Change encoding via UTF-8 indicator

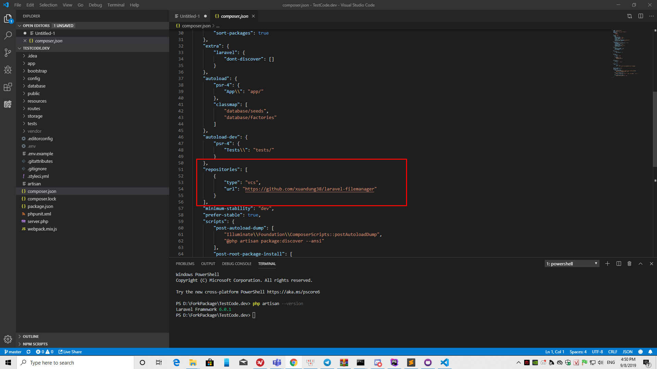point(597,352)
